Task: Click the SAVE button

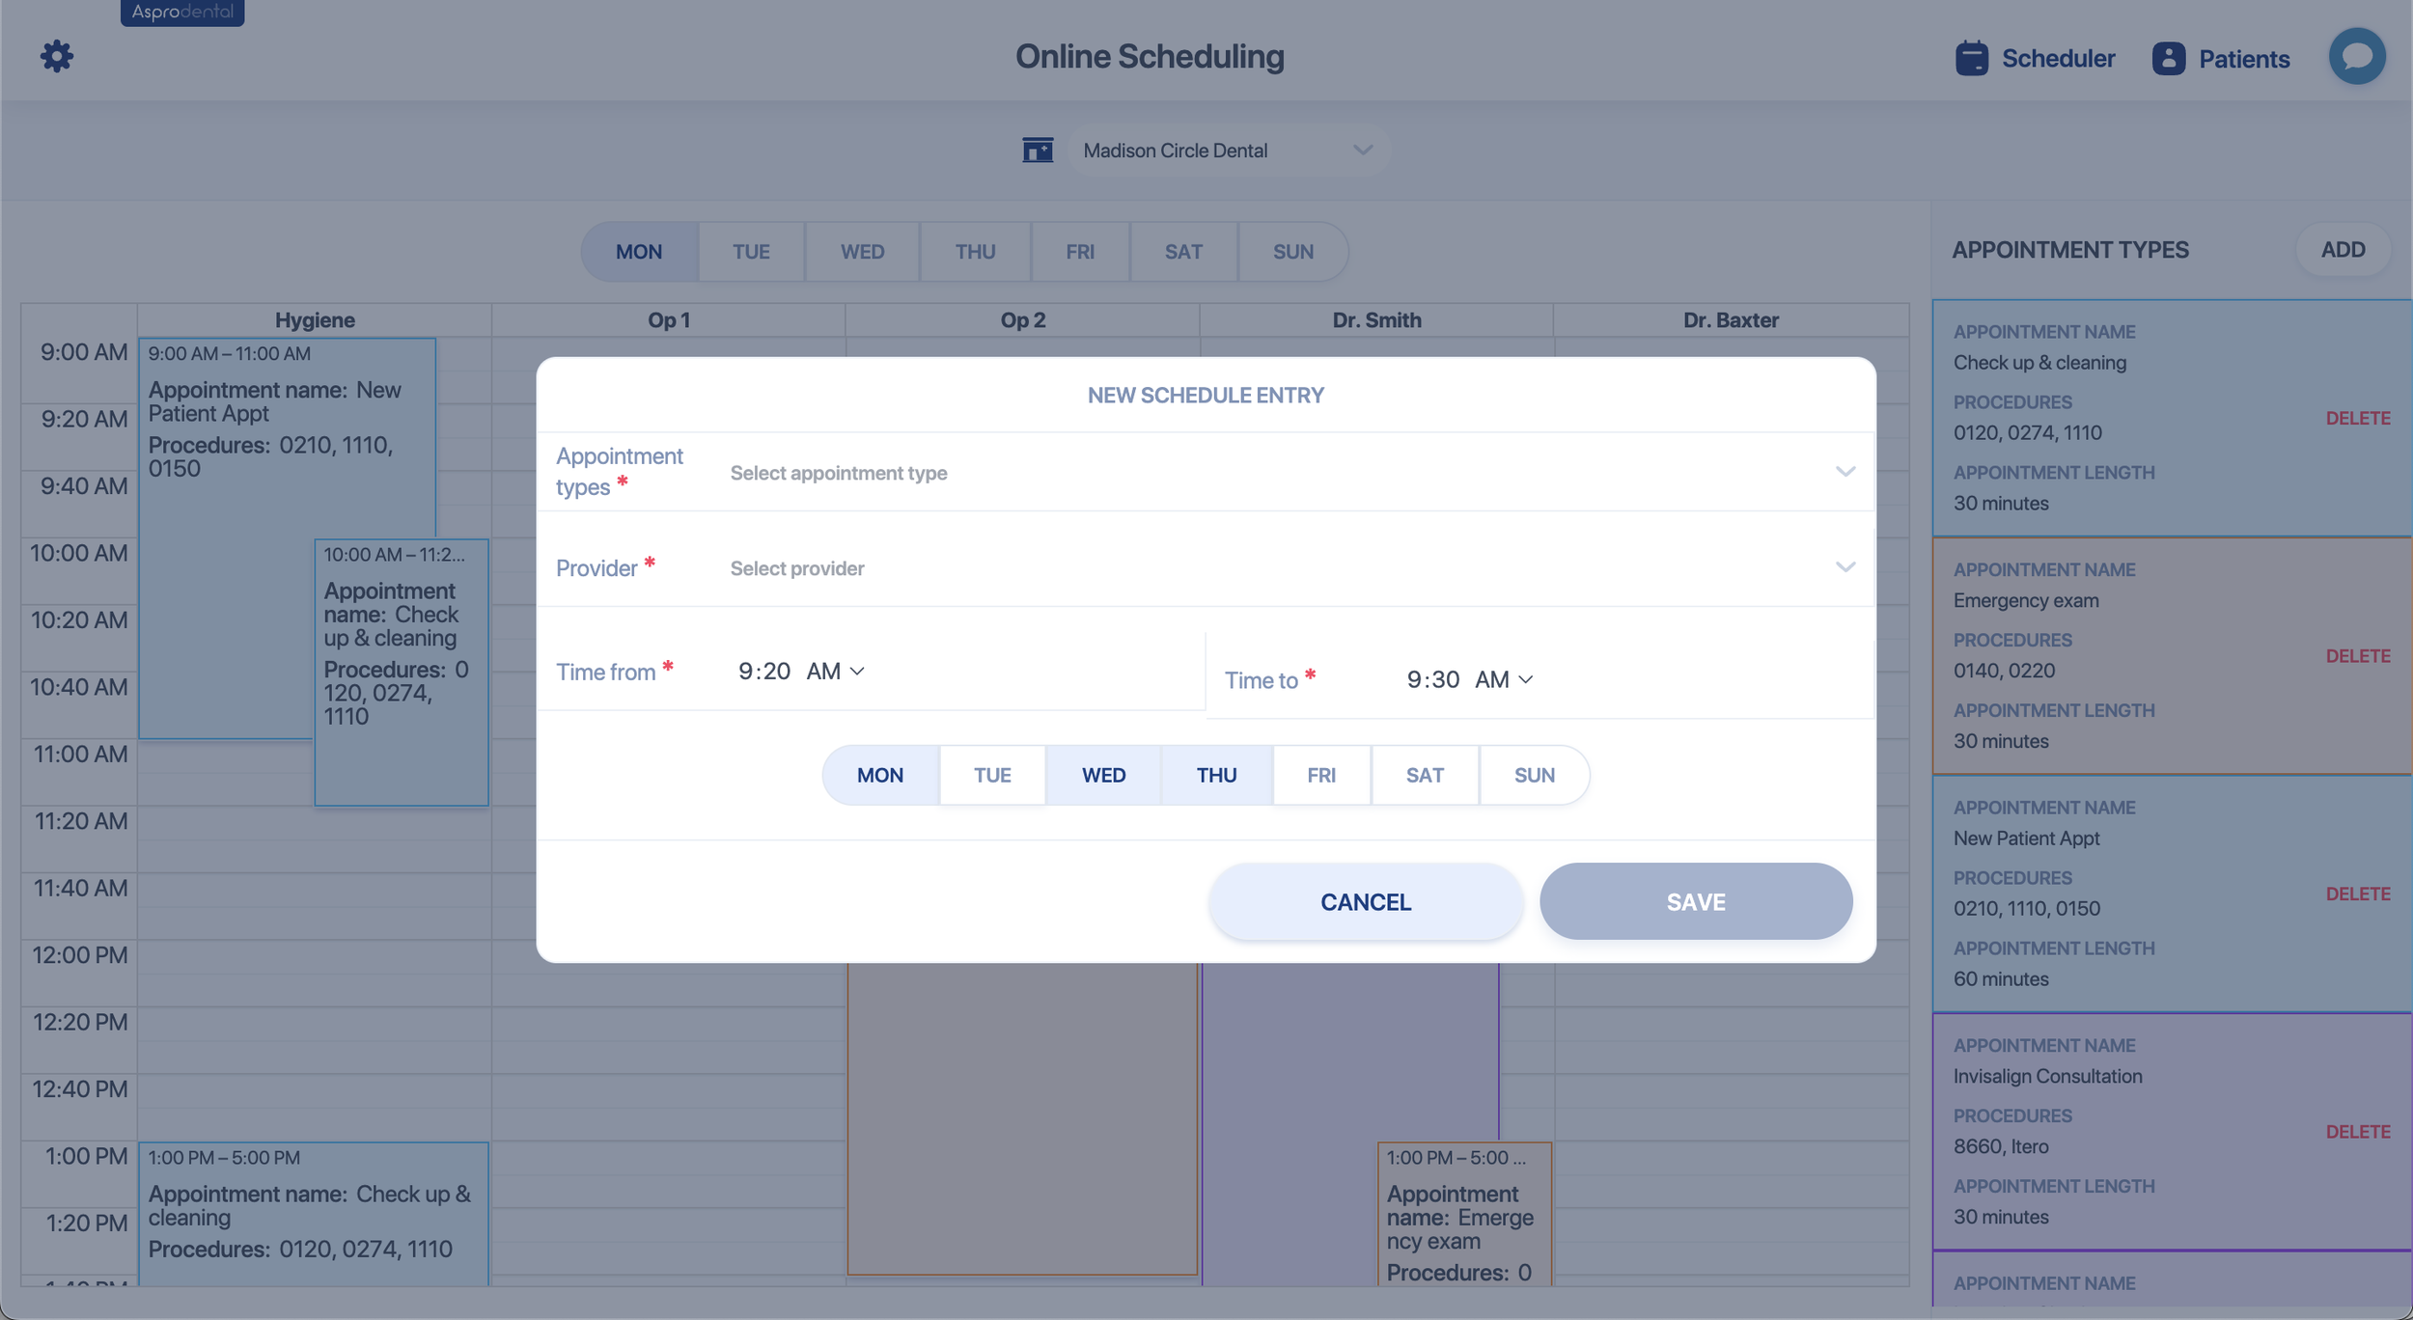Action: coord(1695,902)
